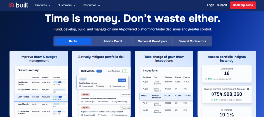Click Loan Funded current value $210,948
The image size is (264, 117).
point(46,97)
